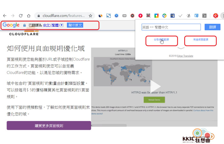Click the Google logo in translate bar

(11, 25)
